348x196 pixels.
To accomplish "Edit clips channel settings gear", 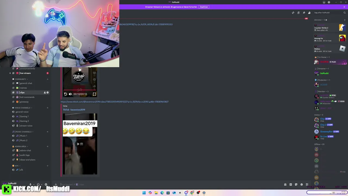I will coord(48,93).
